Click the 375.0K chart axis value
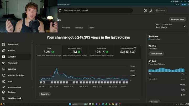 pyautogui.click(x=133, y=66)
